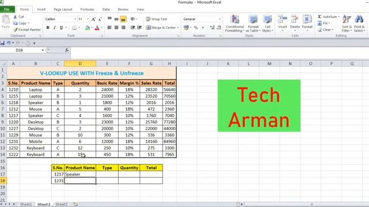Switch to the Formulas tab
This screenshot has height=207, width=369.
(x=87, y=9)
